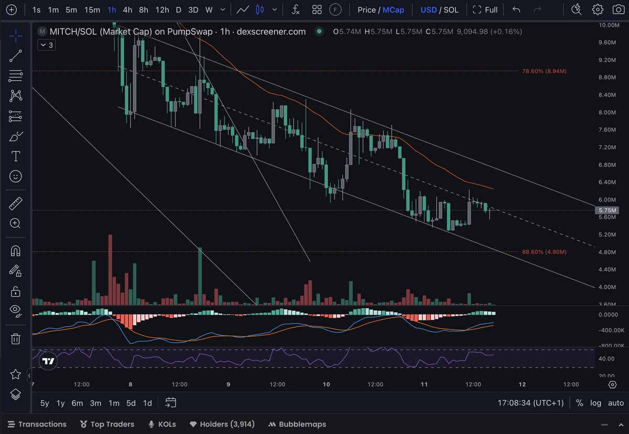Image resolution: width=629 pixels, height=434 pixels.
Task: Select the Text annotation tool
Action: (x=16, y=156)
